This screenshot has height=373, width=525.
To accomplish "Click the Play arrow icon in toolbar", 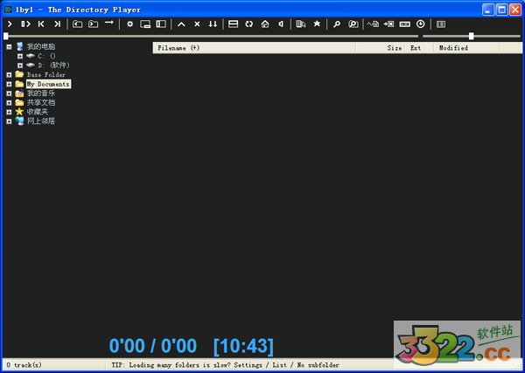I will pyautogui.click(x=10, y=24).
